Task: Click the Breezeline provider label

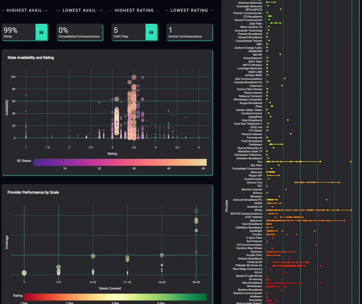Action: click(256, 300)
